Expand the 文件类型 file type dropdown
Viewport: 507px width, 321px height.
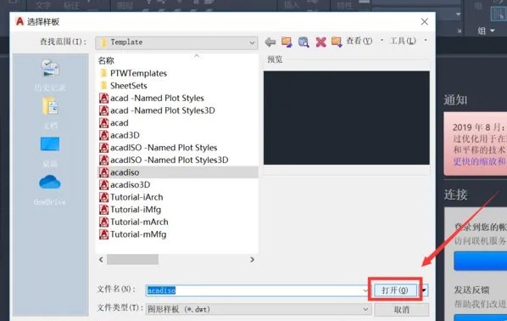coord(365,309)
